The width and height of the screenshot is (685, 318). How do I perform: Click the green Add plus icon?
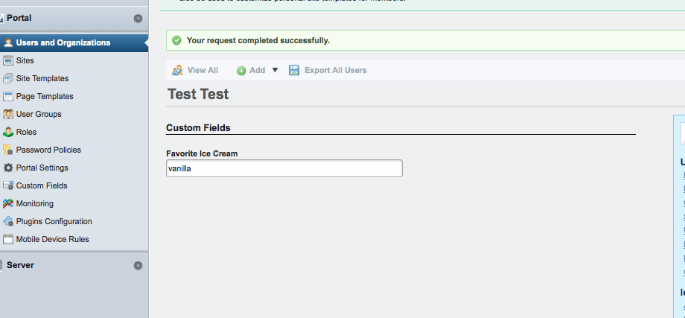click(x=241, y=71)
